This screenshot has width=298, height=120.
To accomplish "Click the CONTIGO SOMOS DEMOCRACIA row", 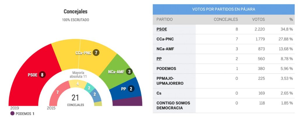I will (224, 105).
